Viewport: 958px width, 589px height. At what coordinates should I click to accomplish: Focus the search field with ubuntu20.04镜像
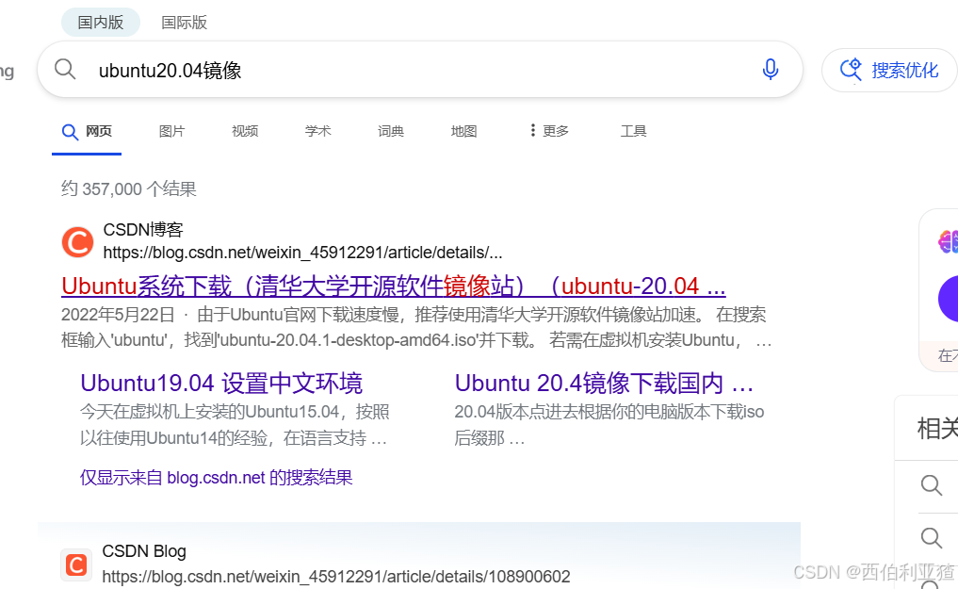420,70
